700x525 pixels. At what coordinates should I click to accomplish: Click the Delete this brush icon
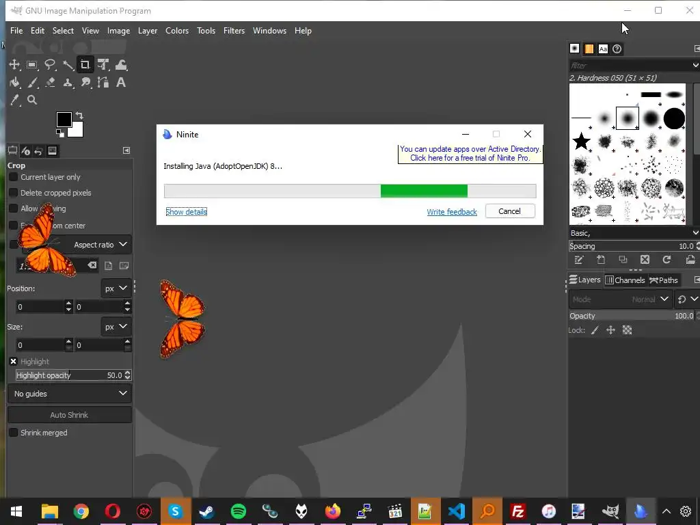(x=645, y=260)
